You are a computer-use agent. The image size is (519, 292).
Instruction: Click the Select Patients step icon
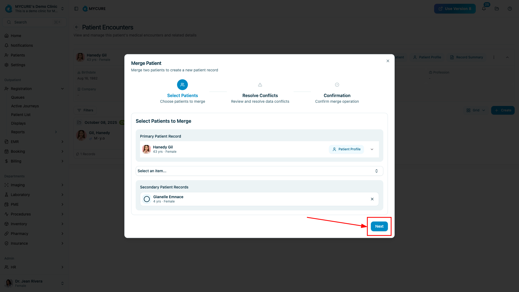point(182,85)
